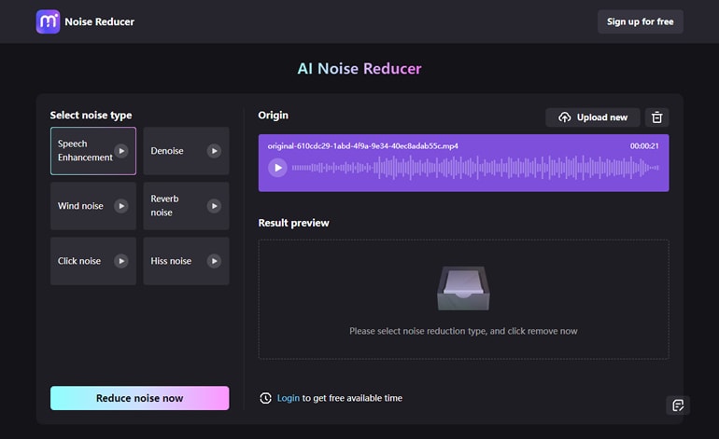Image resolution: width=719 pixels, height=439 pixels.
Task: Play the original audio track
Action: click(277, 168)
